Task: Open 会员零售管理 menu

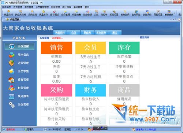Action: (42, 7)
